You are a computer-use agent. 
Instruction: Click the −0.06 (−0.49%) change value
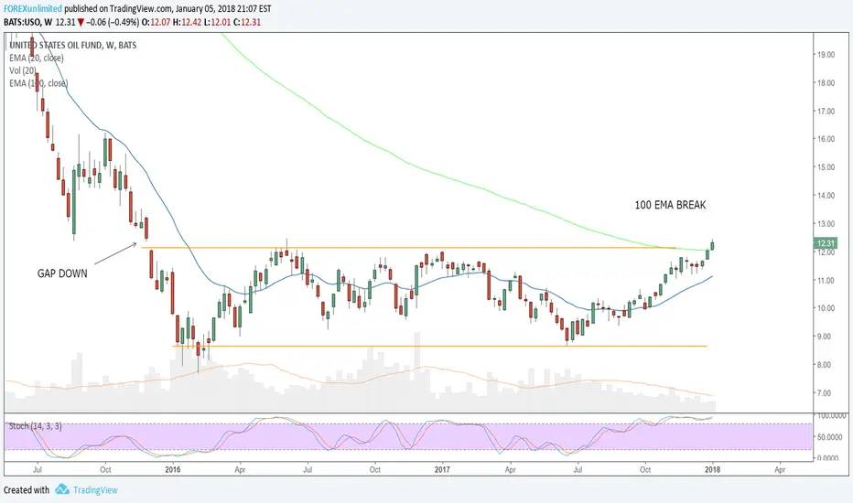[112, 22]
